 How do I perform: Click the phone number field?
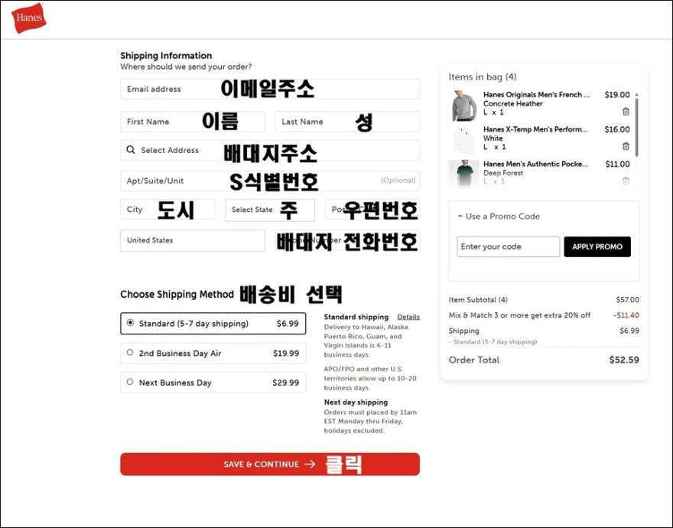347,240
